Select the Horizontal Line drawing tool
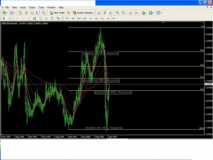Image resolution: width=213 pixels, height=160 pixels. tap(23, 18)
